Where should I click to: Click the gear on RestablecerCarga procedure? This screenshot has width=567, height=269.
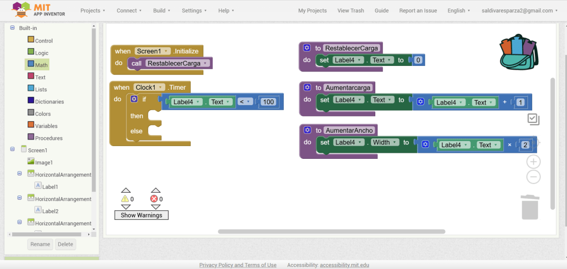(307, 48)
